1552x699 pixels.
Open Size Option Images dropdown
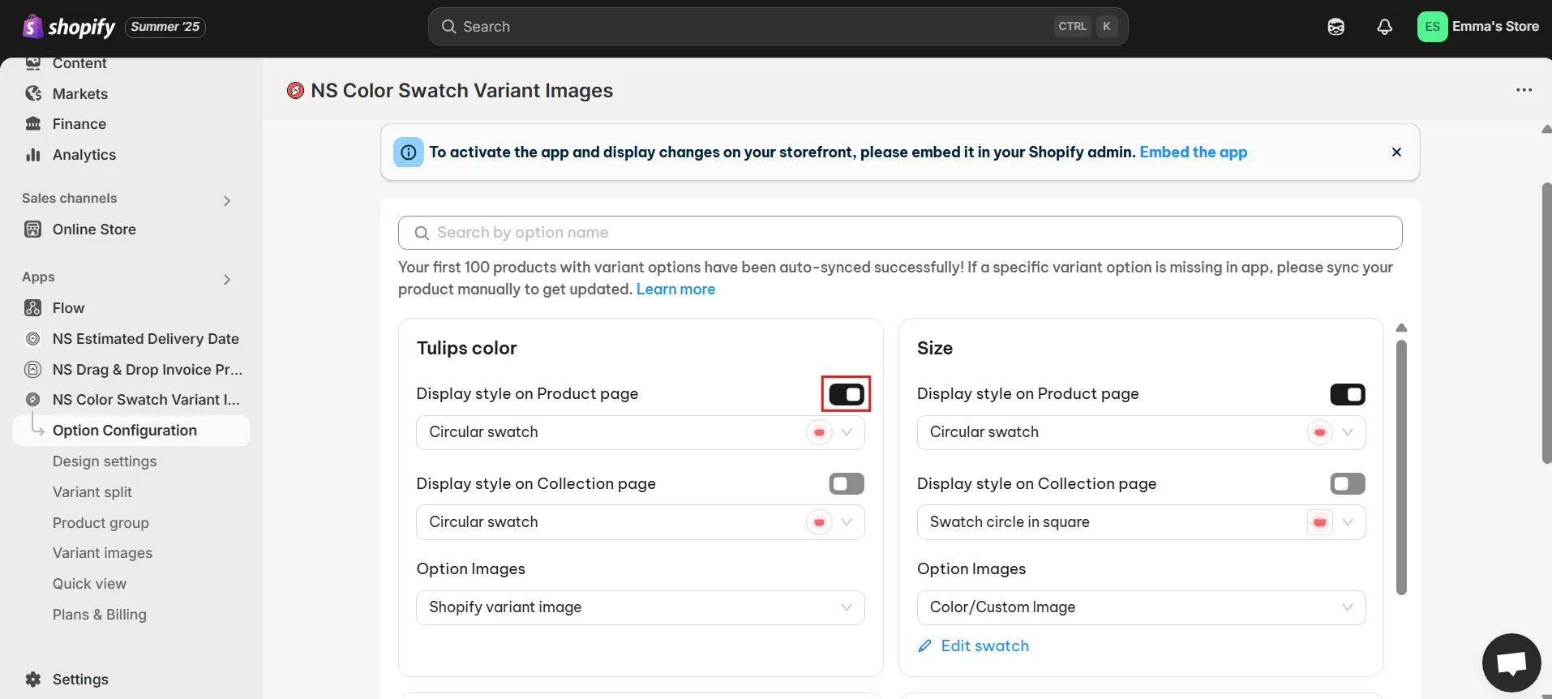[x=1142, y=608]
